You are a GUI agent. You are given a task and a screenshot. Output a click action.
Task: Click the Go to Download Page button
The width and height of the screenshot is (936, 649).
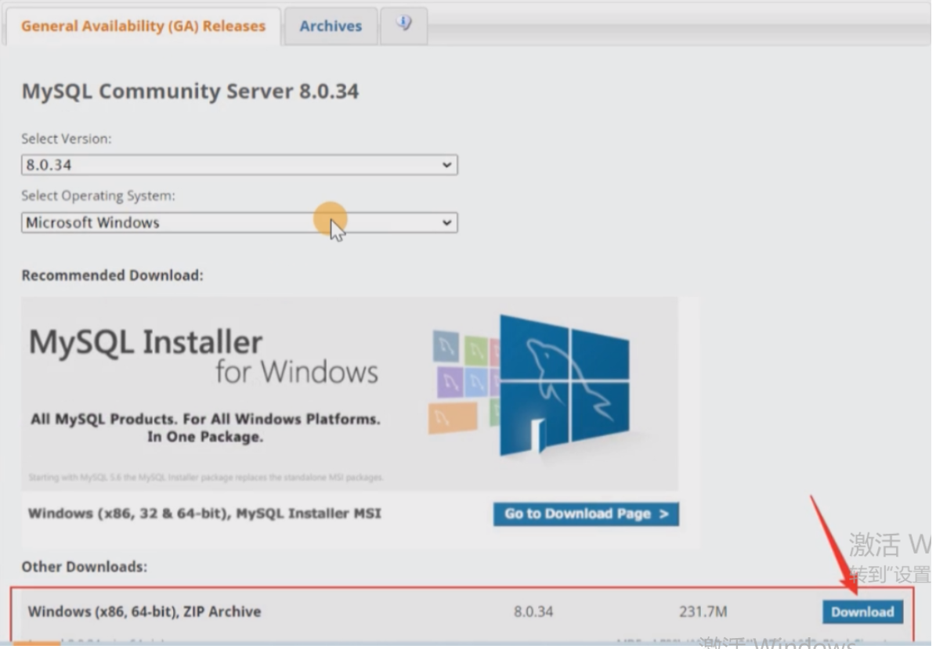click(586, 514)
